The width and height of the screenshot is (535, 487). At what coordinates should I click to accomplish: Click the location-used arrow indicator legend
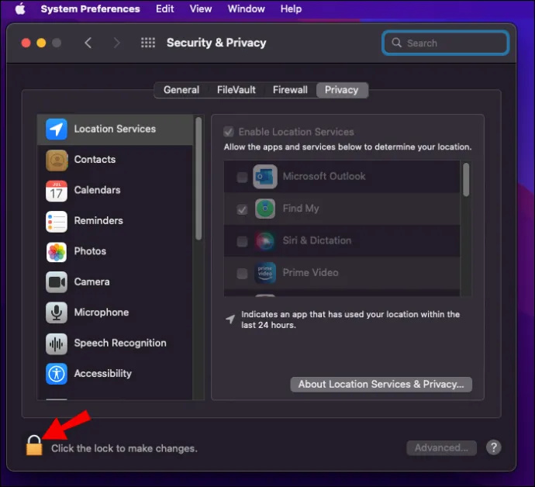(230, 319)
